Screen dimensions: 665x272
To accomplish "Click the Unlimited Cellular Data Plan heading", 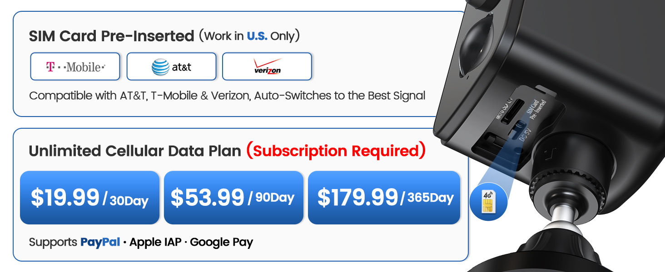I will coord(134,151).
